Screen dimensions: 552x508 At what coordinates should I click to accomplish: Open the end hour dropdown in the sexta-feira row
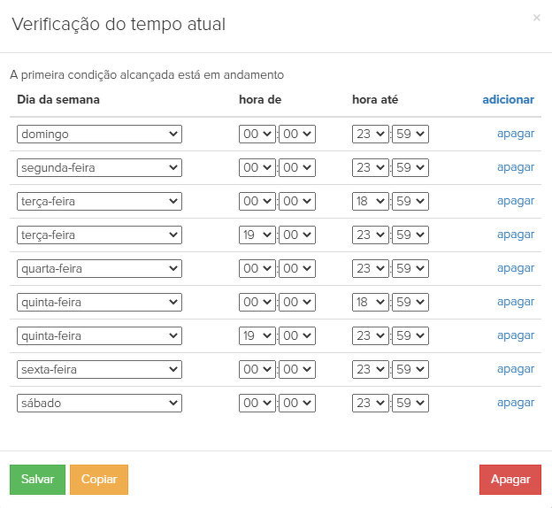click(x=370, y=369)
